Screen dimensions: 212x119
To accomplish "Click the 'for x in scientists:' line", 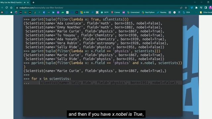I will (x=47, y=79).
